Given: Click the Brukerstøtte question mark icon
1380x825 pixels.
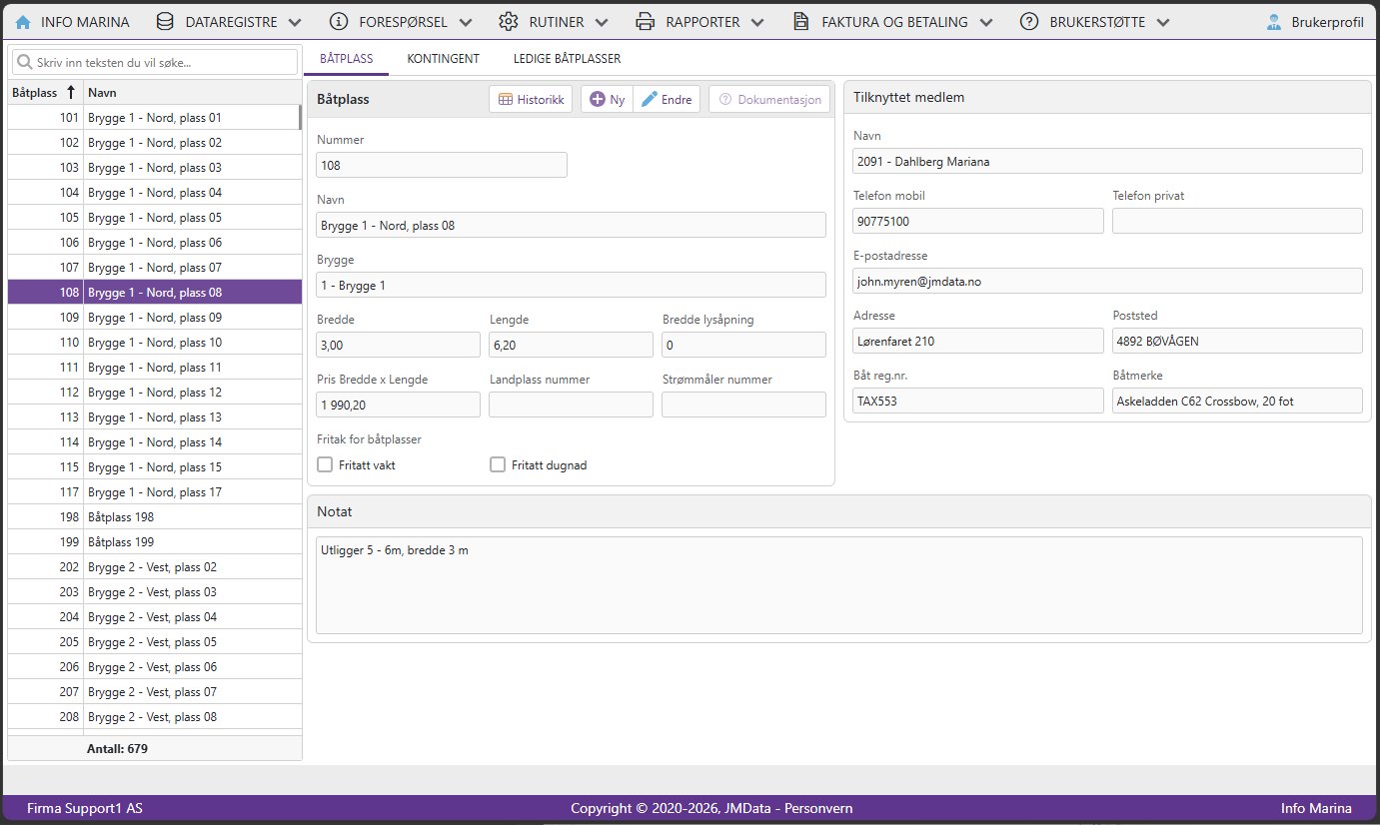Looking at the screenshot, I should 1029,22.
